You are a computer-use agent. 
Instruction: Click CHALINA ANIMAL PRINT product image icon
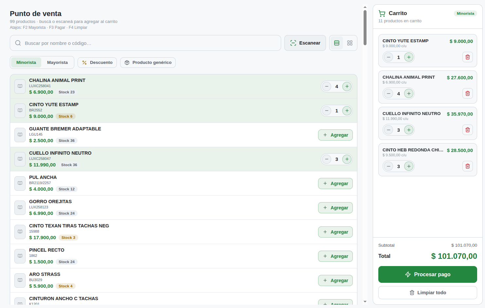tap(20, 86)
